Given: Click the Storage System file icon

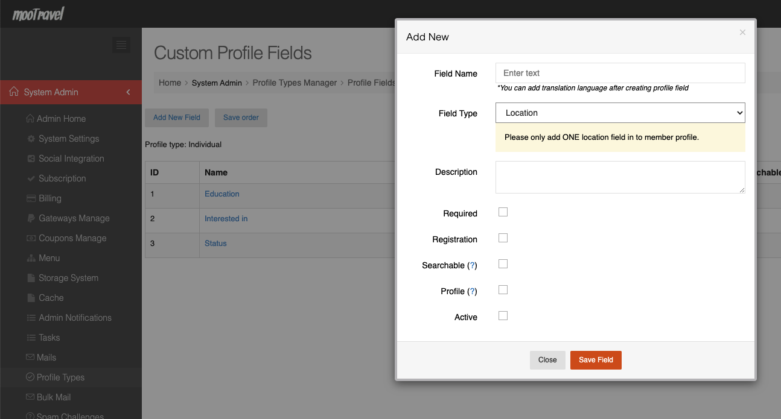Looking at the screenshot, I should [x=31, y=278].
